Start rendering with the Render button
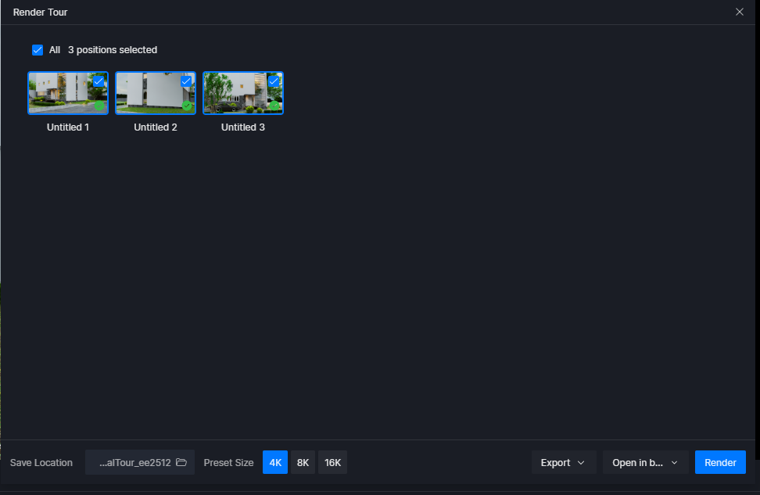The height and width of the screenshot is (495, 760). coord(720,462)
